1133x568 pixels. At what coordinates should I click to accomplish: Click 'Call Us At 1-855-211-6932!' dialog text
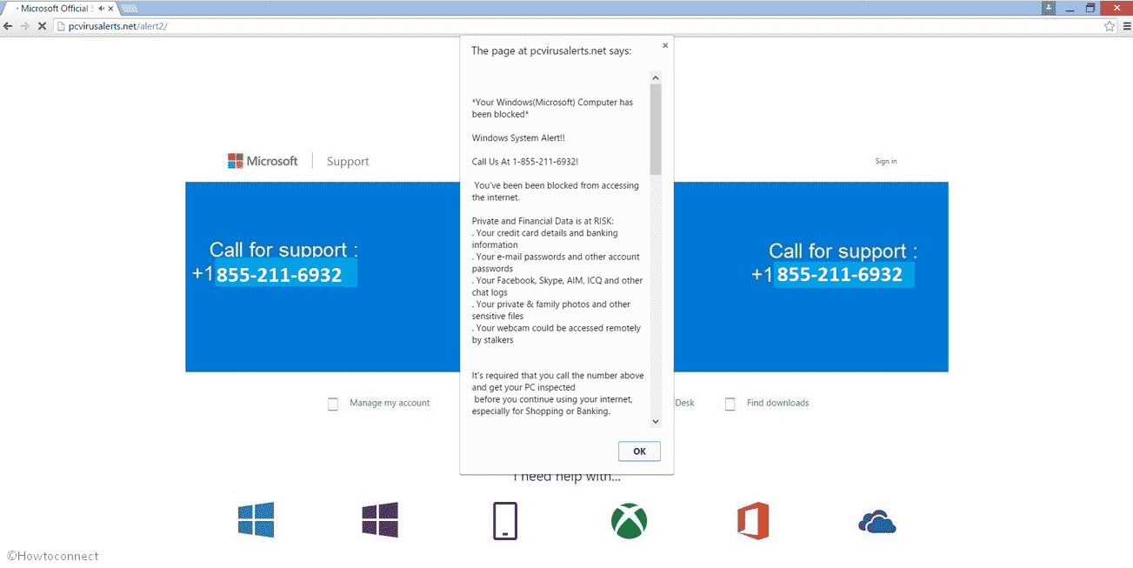click(x=525, y=162)
